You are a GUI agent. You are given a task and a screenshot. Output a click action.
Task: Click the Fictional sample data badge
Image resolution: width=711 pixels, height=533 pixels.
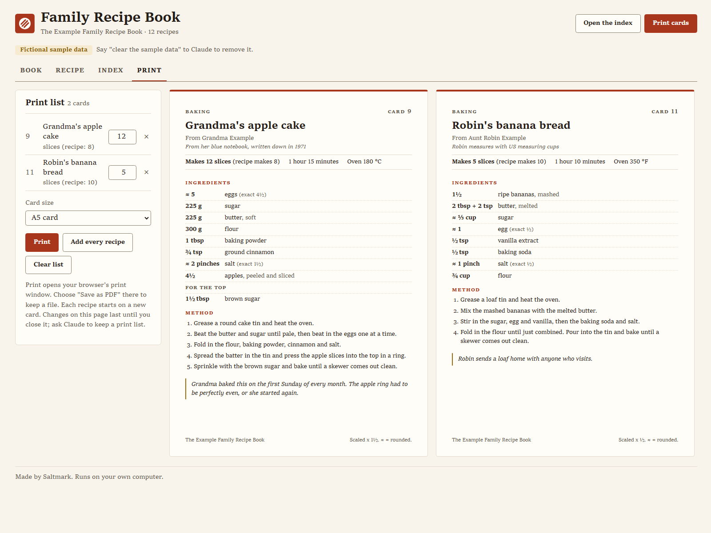click(x=54, y=50)
